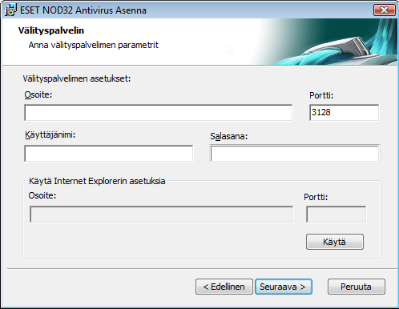Go back with the Edellinen button

pyautogui.click(x=224, y=287)
